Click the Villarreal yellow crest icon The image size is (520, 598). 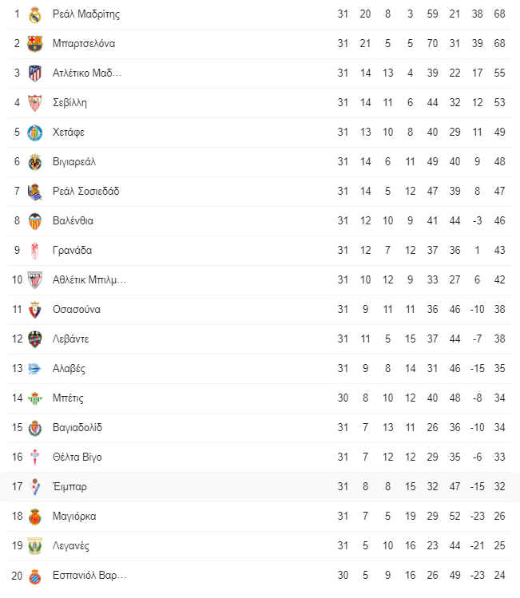click(34, 162)
